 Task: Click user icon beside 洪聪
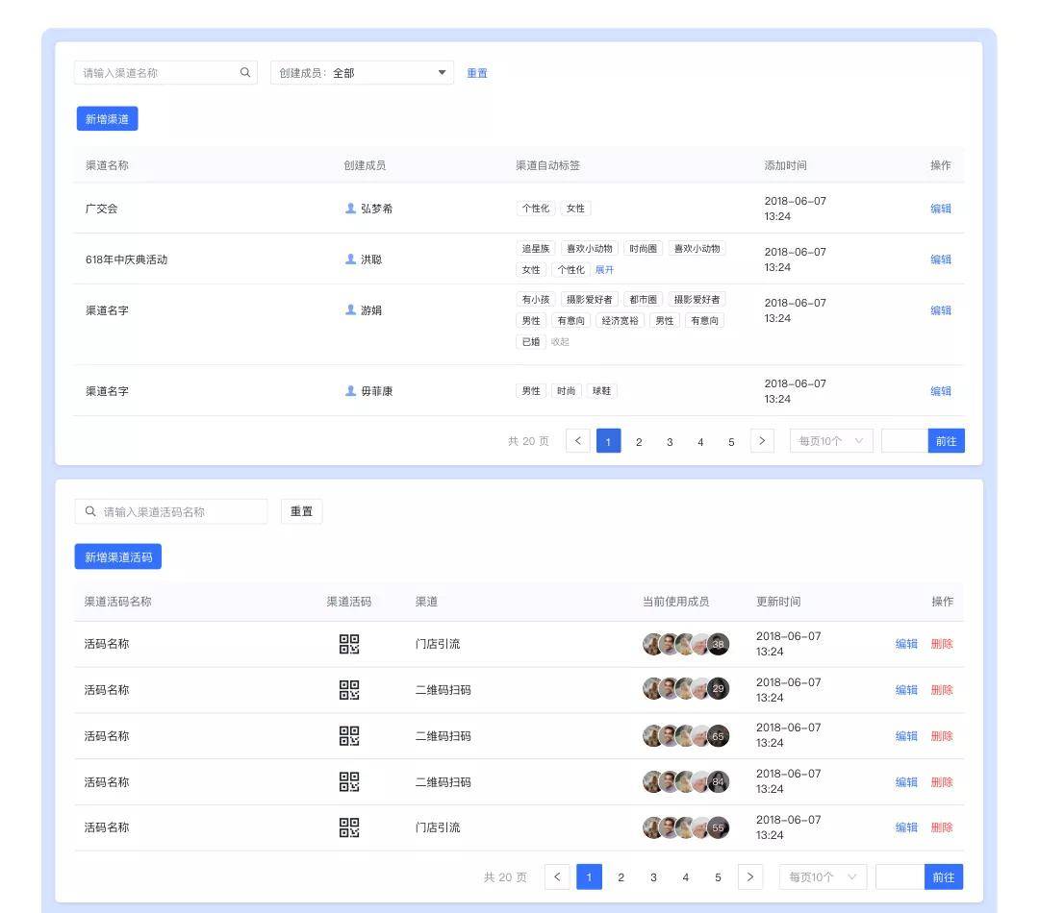pos(350,259)
